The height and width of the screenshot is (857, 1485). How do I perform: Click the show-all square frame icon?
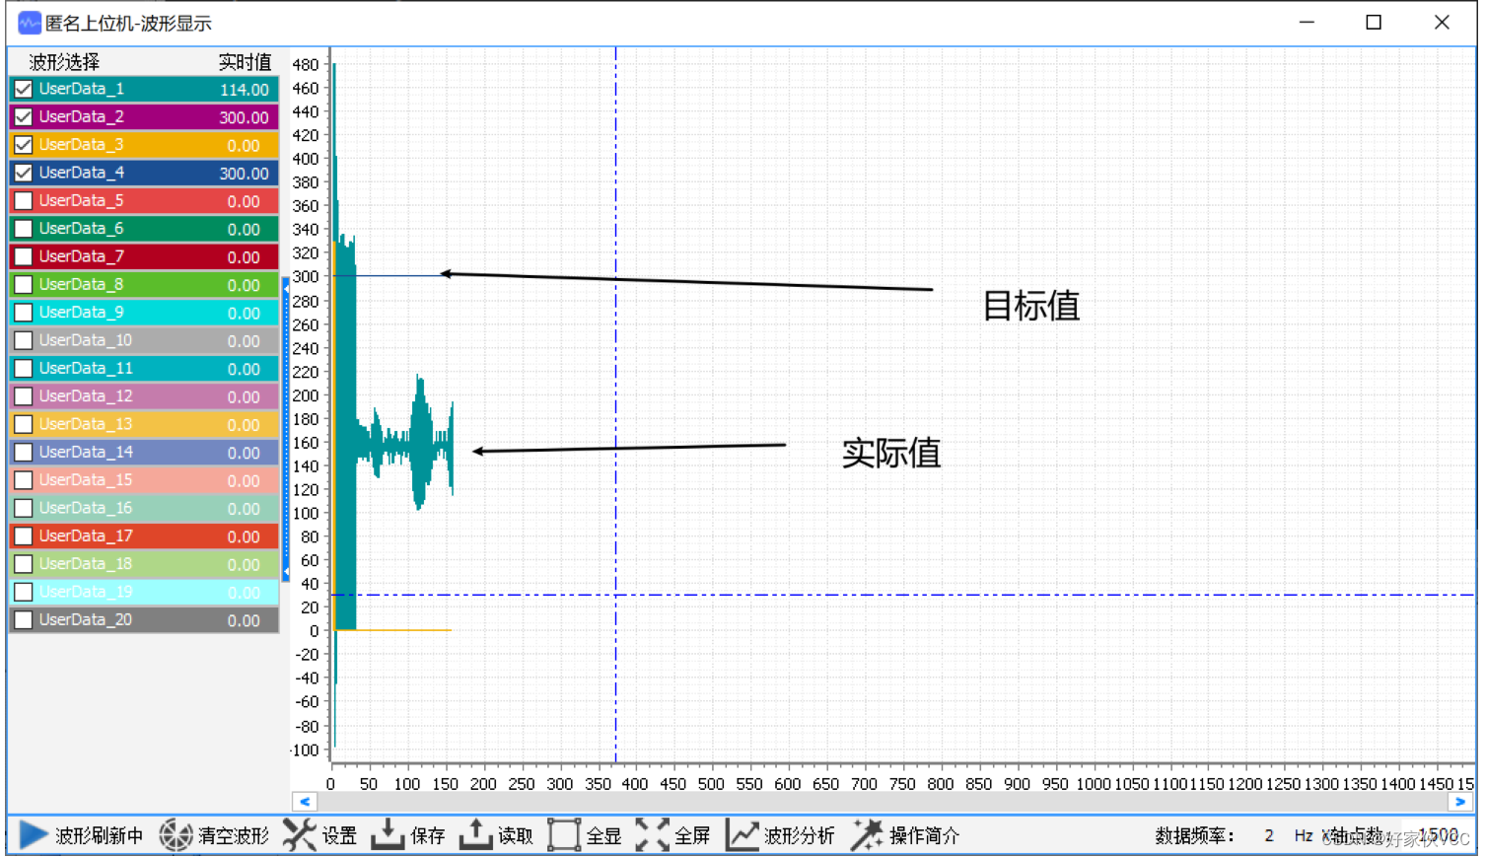pyautogui.click(x=564, y=835)
